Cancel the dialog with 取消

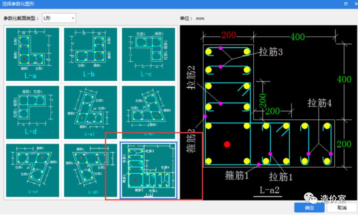[342, 208]
